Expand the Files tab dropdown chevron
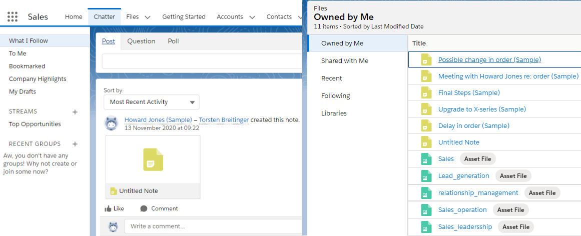 click(148, 17)
